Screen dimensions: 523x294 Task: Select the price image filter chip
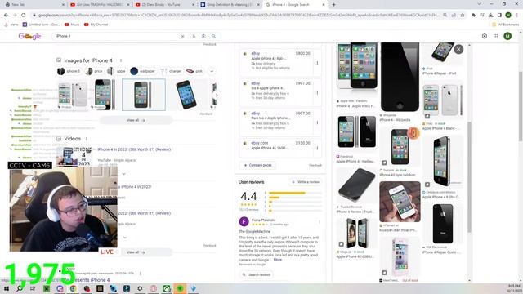coord(95,71)
